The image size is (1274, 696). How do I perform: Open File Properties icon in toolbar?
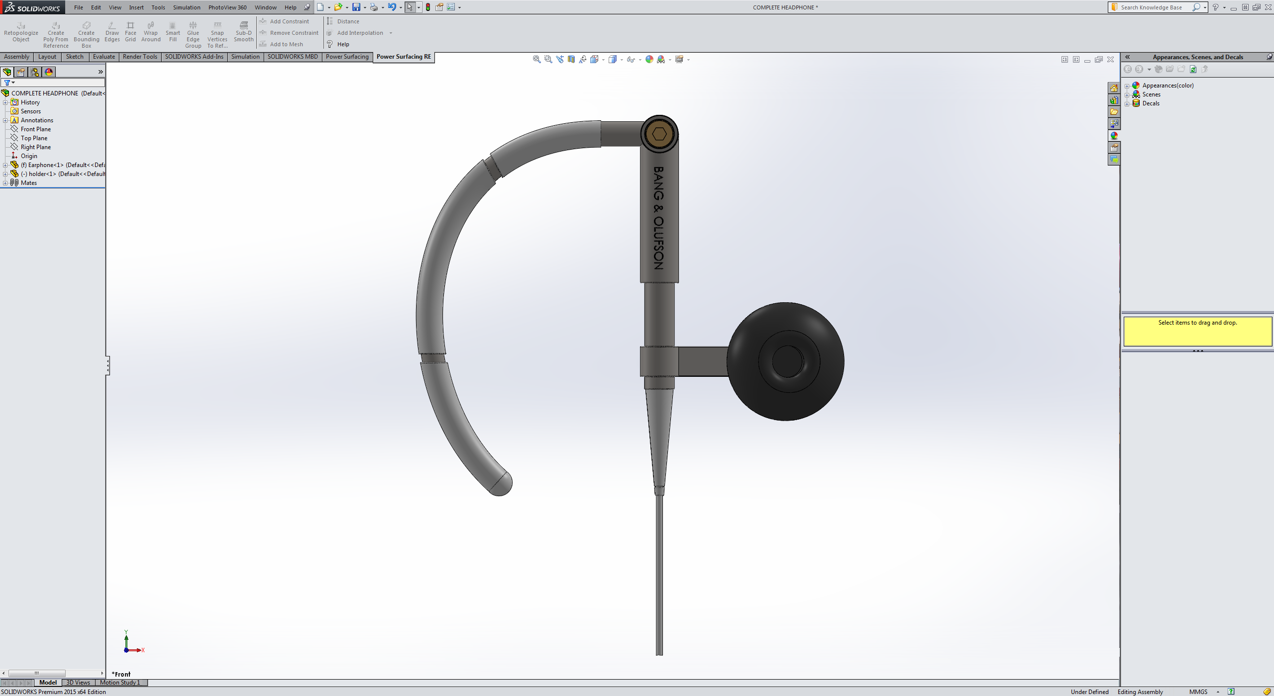(x=439, y=7)
